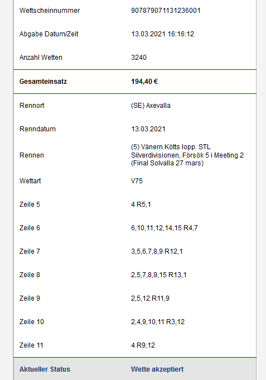Click the Zeile 11 selection 4 R9,12

click(x=143, y=345)
